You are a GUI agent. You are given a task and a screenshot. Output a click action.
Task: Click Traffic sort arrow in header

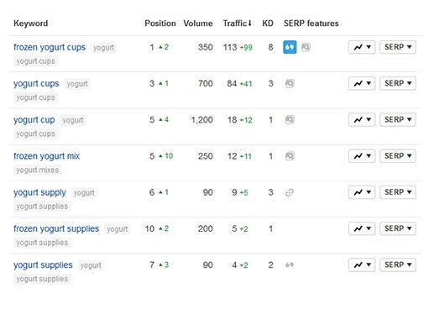249,23
